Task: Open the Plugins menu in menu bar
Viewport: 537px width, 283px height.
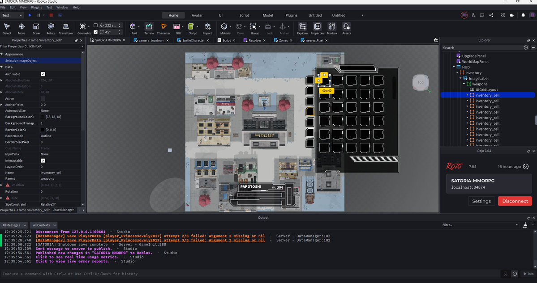Action: click(36, 7)
